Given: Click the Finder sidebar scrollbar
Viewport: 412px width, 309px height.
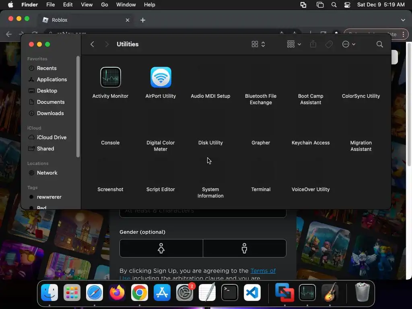Looking at the screenshot, I should tap(78, 106).
